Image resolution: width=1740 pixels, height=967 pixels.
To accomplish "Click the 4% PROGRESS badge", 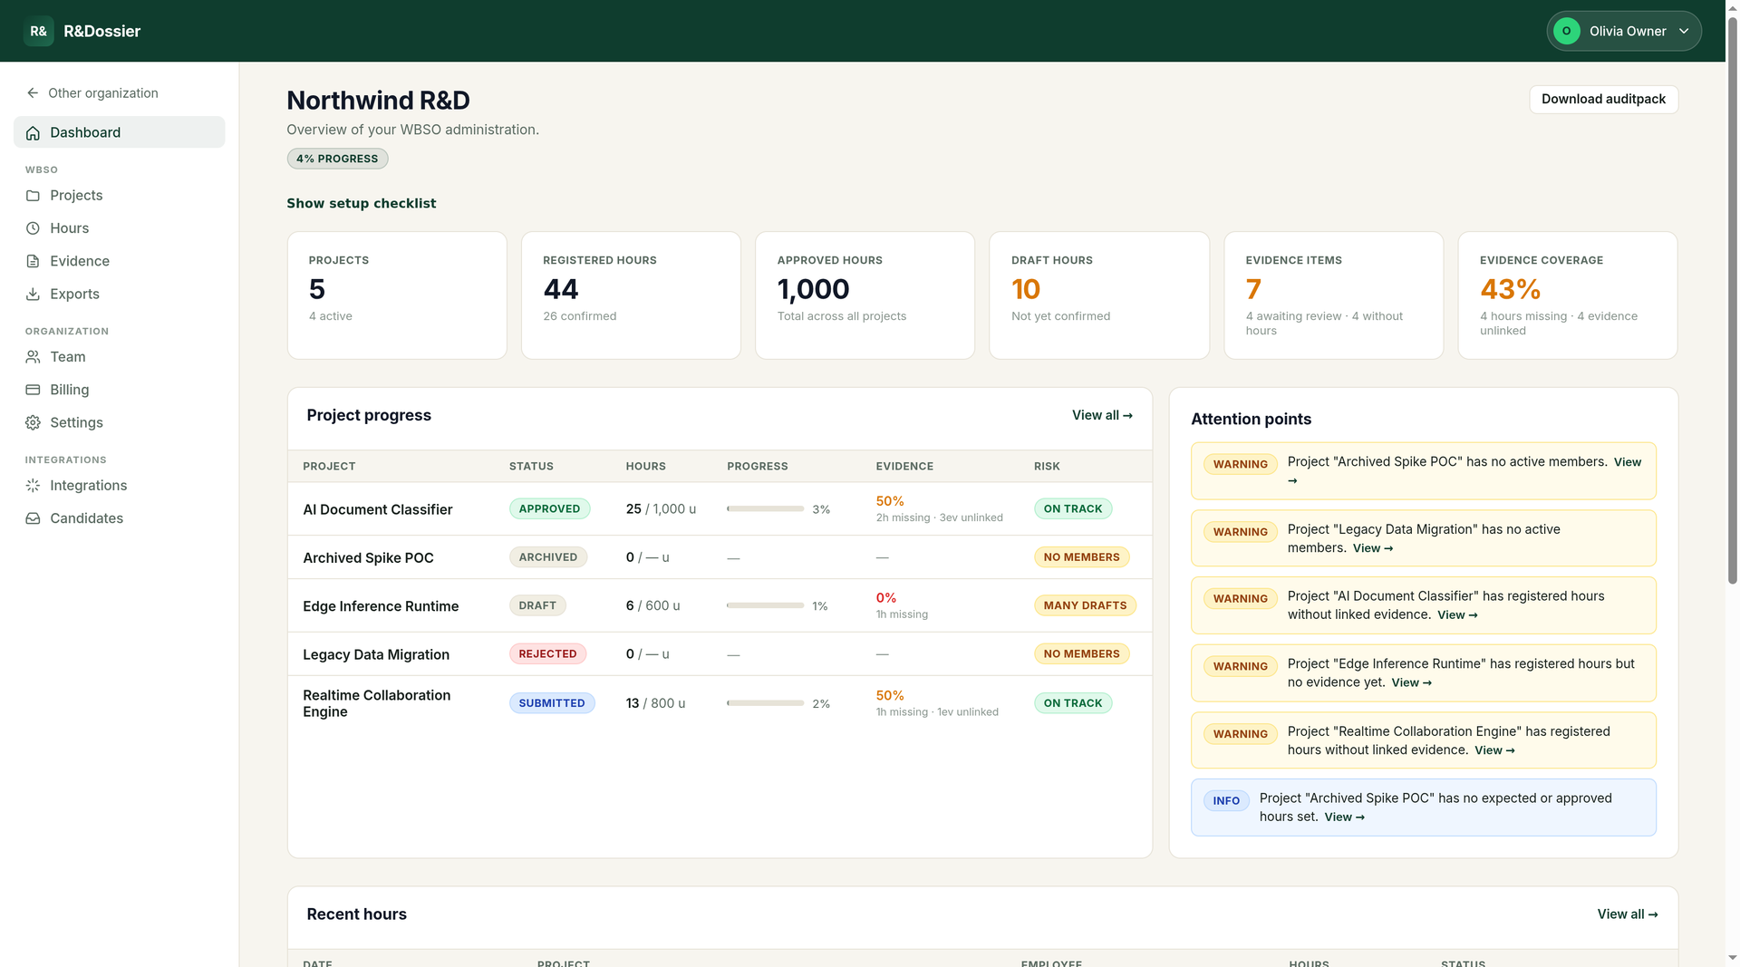I will pos(337,159).
